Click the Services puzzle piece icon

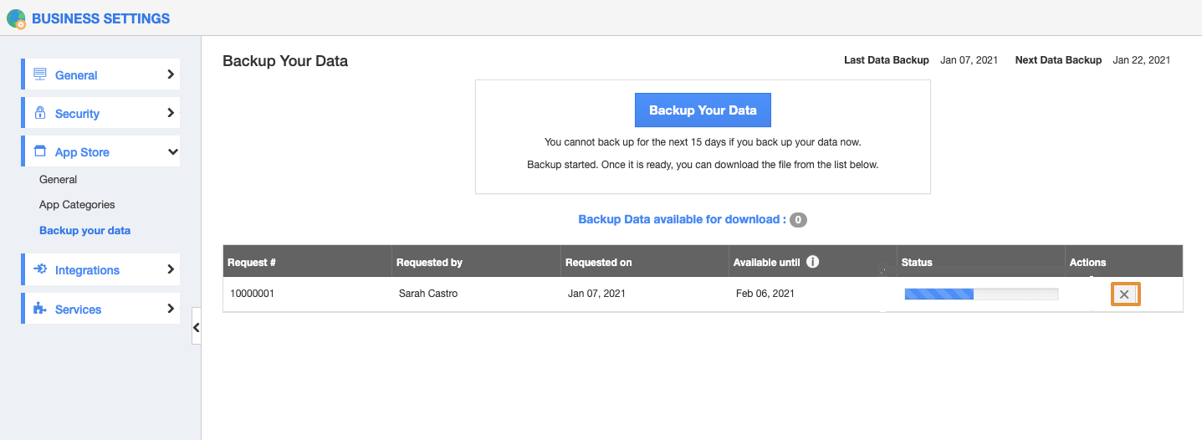[40, 309]
